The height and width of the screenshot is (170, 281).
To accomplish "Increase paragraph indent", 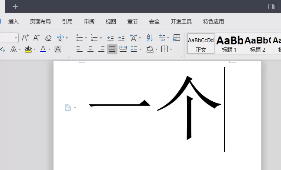I will (x=121, y=38).
